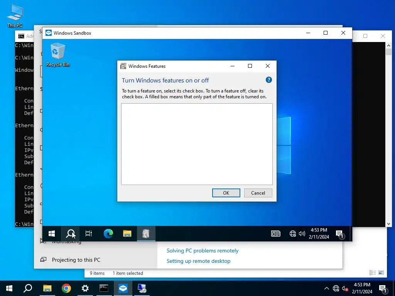
Task: Open the Recycle Bin in the sandbox desktop
Action: coord(58,55)
